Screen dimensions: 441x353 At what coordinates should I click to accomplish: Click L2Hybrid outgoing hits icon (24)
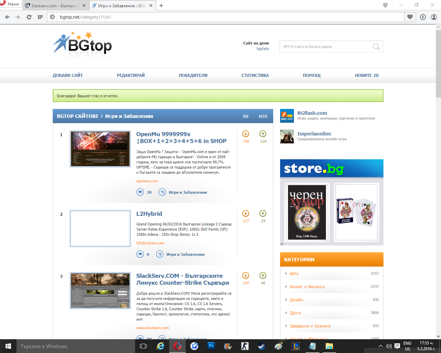263,213
